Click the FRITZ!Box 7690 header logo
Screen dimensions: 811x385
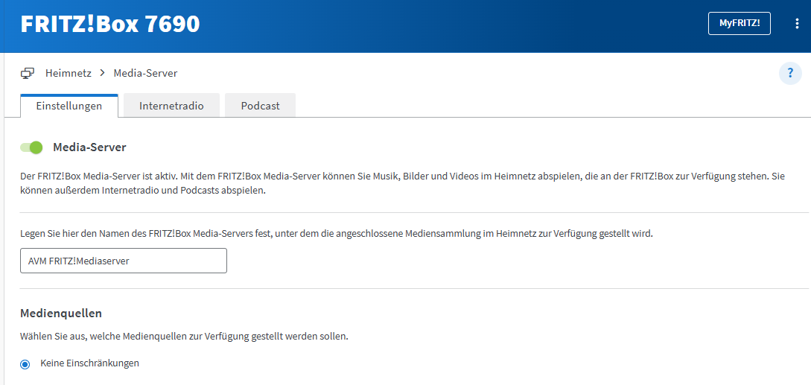coord(110,24)
